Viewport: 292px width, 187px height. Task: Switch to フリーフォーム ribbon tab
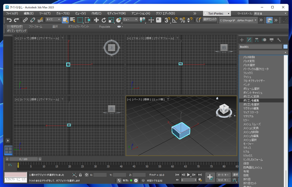tap(35, 27)
